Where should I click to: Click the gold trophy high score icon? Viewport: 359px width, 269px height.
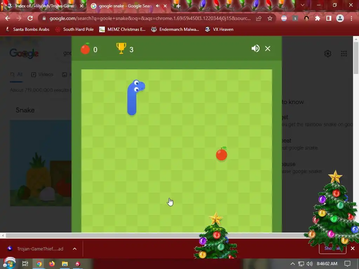click(121, 48)
